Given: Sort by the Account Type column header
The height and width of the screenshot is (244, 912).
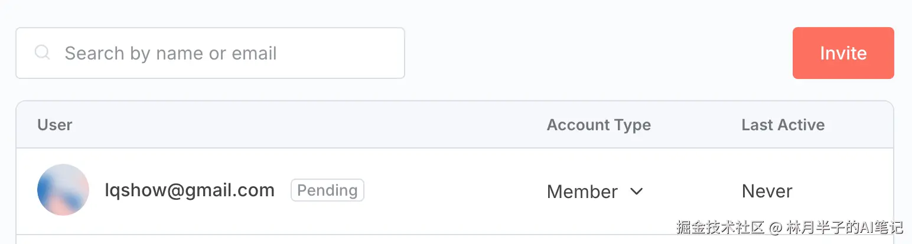Looking at the screenshot, I should 598,125.
